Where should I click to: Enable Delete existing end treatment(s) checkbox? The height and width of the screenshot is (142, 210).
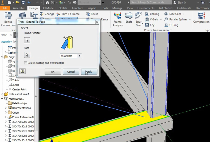[25, 63]
